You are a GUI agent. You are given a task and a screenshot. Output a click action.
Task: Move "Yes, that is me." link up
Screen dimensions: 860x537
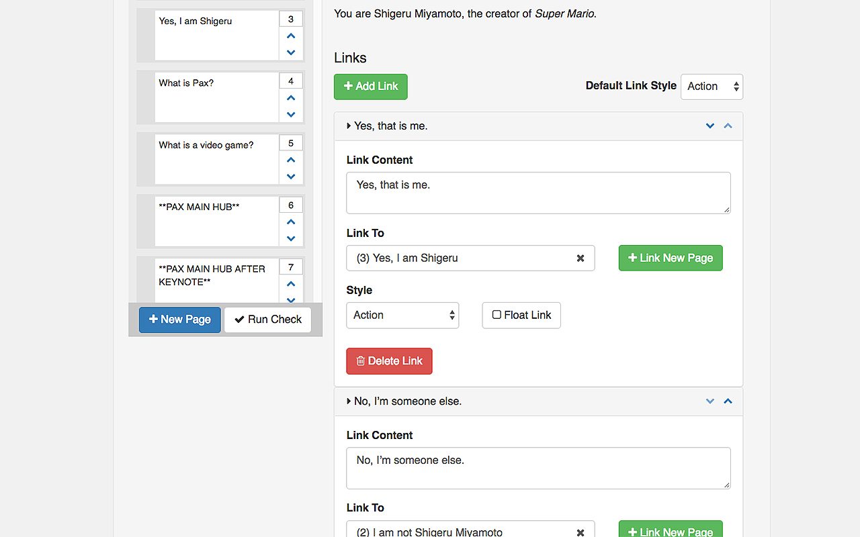(x=728, y=126)
